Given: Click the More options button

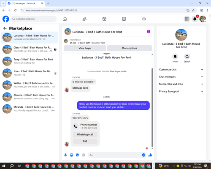Looking at the screenshot, I should click(129, 48).
